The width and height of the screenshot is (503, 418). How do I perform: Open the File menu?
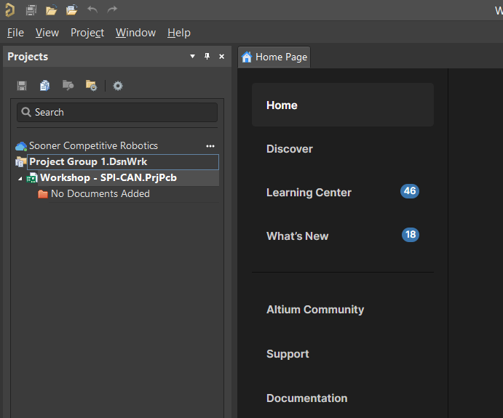[15, 33]
